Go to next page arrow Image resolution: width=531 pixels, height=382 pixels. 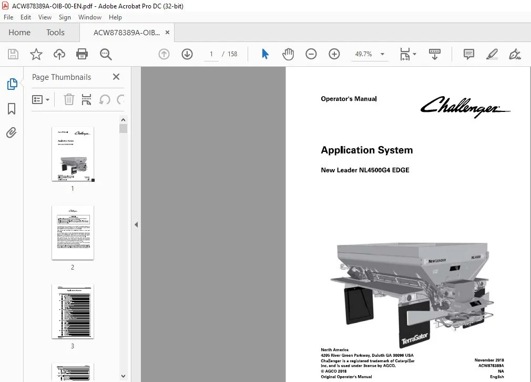(x=187, y=54)
